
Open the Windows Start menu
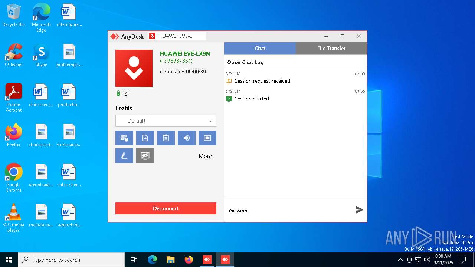9,260
